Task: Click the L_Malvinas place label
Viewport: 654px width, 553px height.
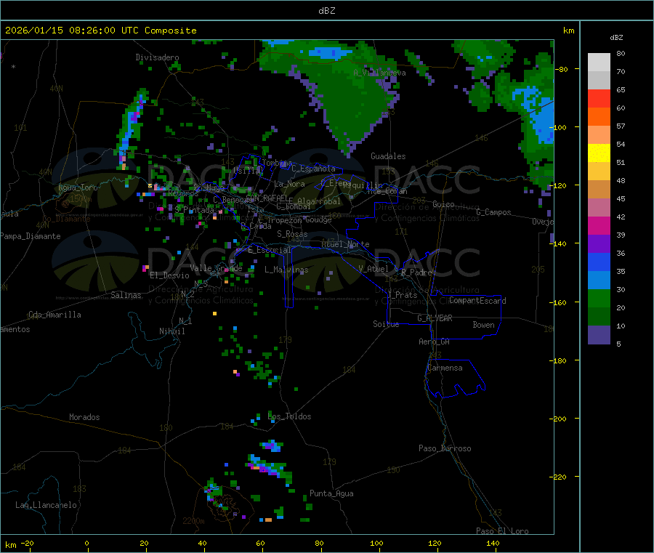Action: (286, 270)
